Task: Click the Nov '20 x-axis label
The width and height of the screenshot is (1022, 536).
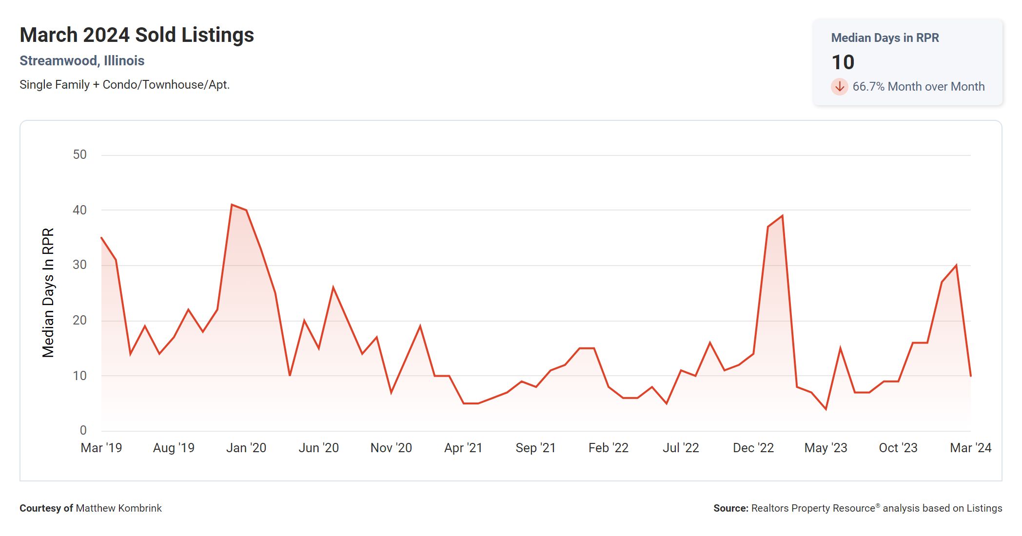Action: pyautogui.click(x=391, y=448)
